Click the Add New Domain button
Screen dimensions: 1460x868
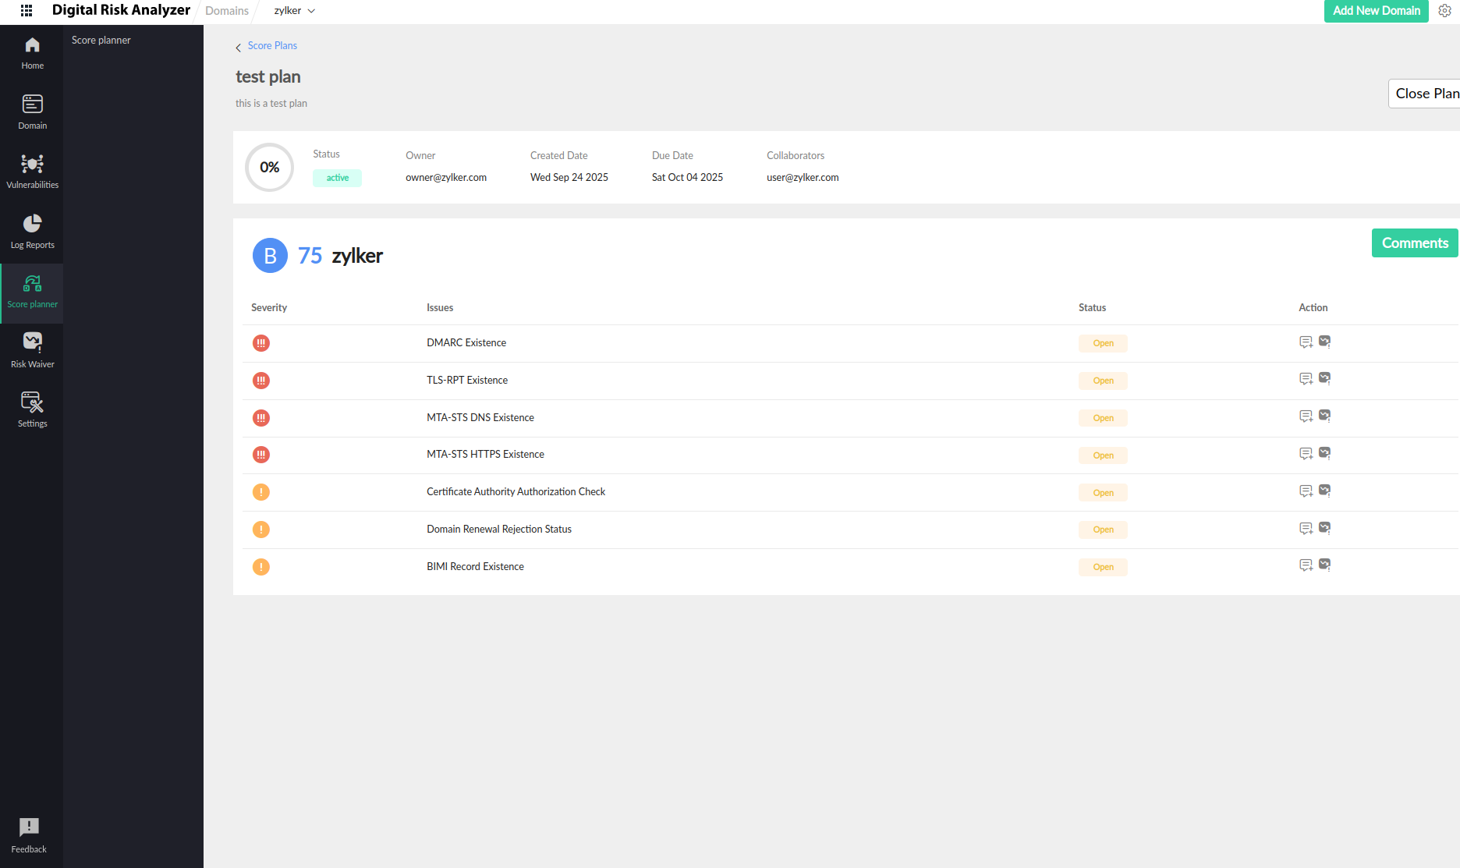click(x=1376, y=11)
